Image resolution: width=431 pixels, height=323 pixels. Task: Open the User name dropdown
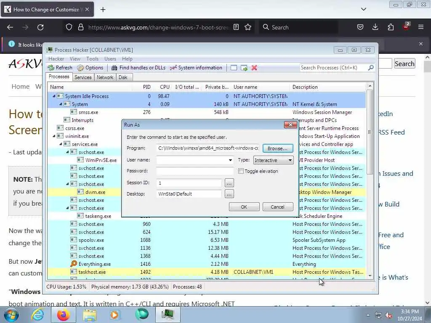[230, 160]
